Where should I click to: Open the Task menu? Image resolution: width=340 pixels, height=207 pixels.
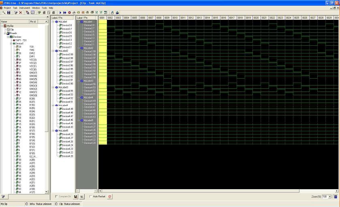click(x=15, y=8)
